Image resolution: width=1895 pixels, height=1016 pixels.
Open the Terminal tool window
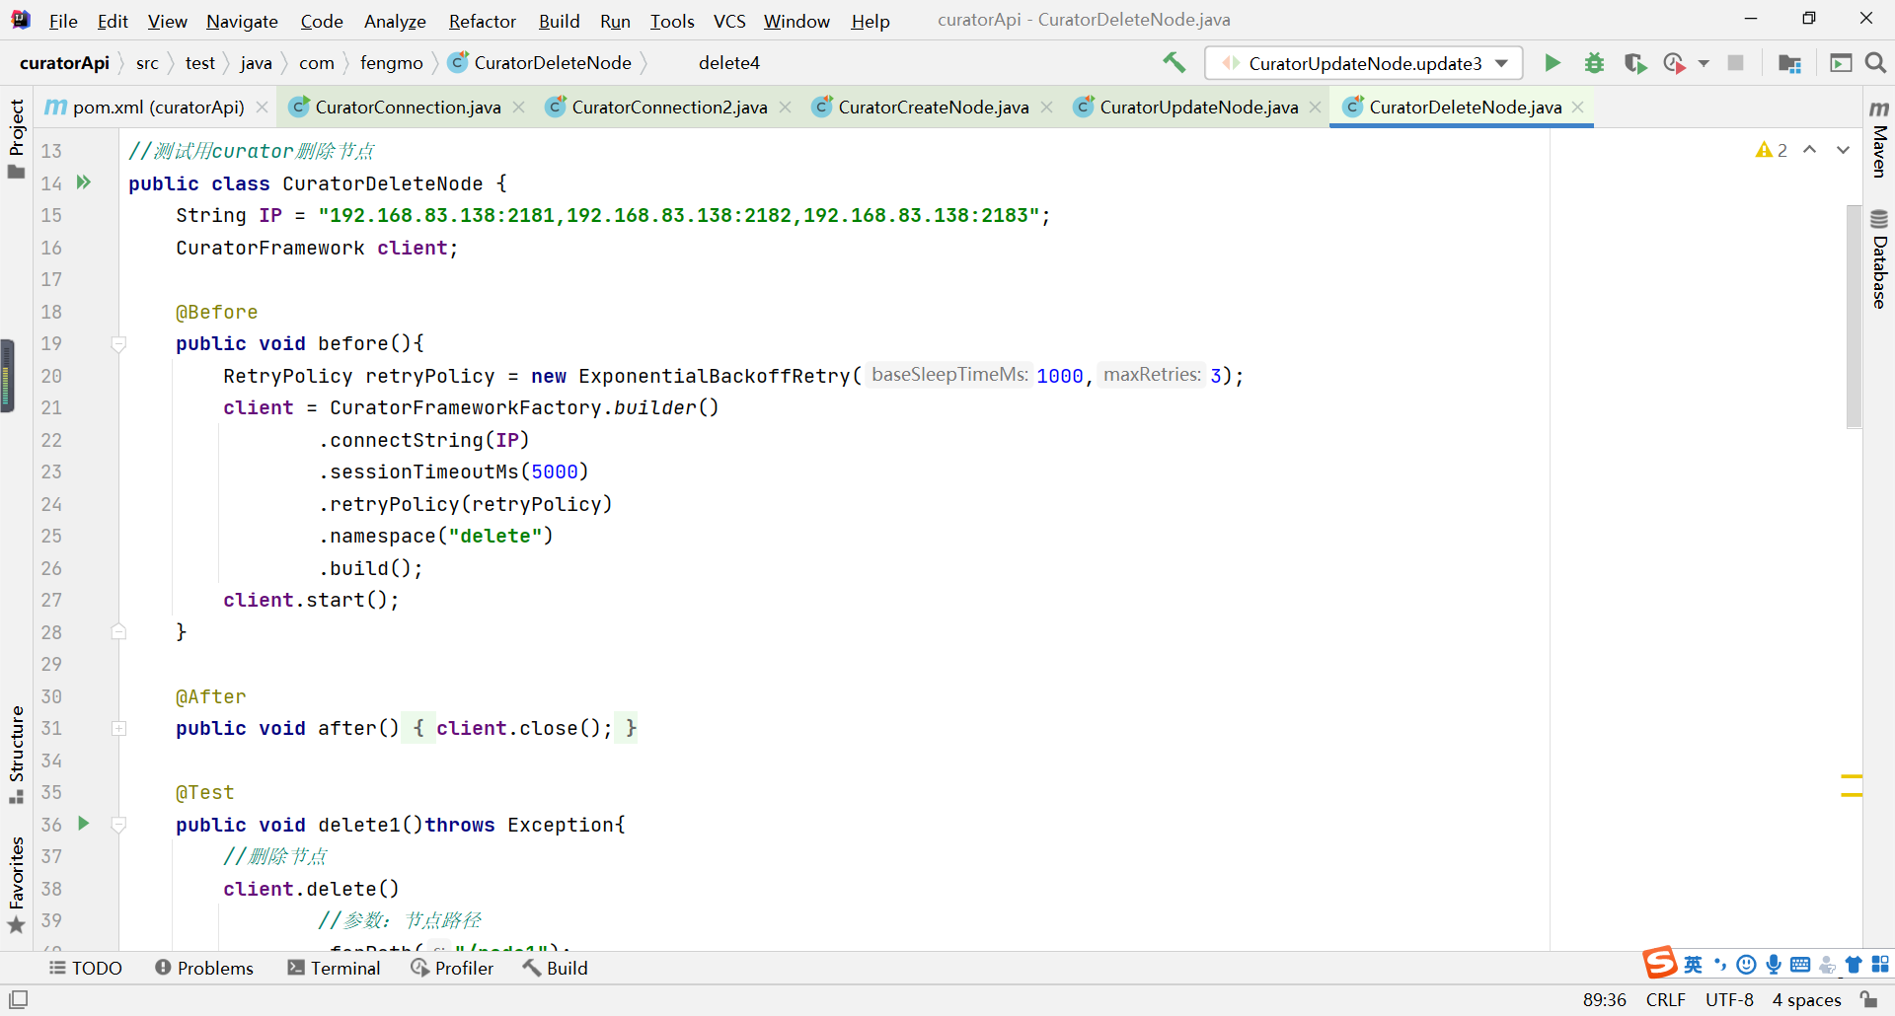[x=334, y=968]
